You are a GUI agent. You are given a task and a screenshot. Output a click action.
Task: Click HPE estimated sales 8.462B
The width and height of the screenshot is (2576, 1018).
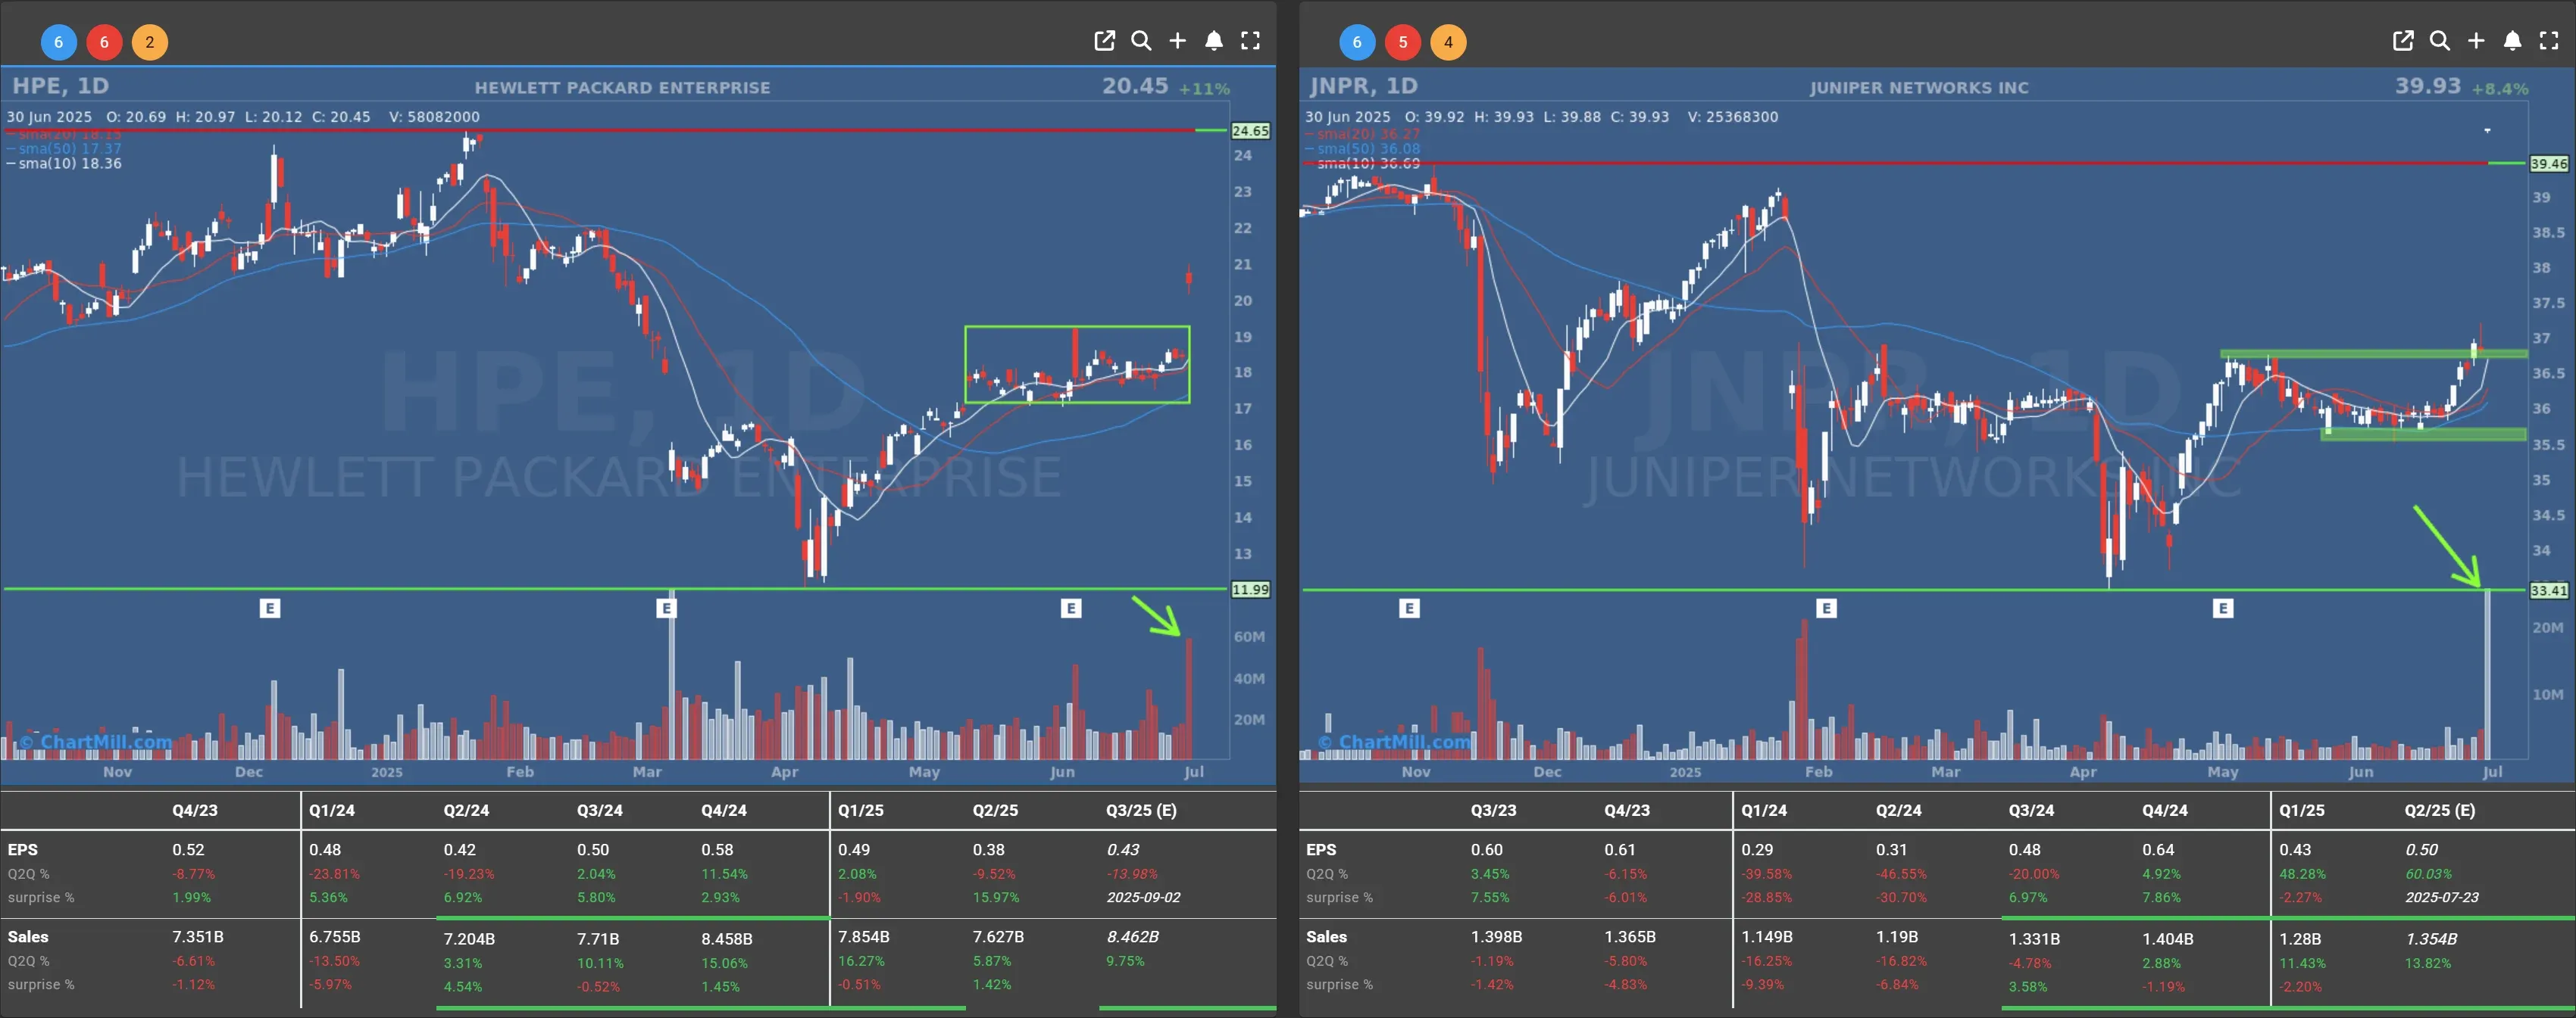pos(1132,937)
